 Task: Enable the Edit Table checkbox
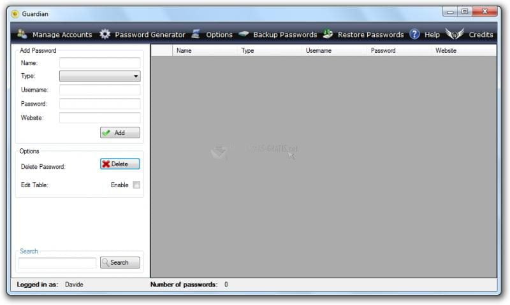point(136,185)
